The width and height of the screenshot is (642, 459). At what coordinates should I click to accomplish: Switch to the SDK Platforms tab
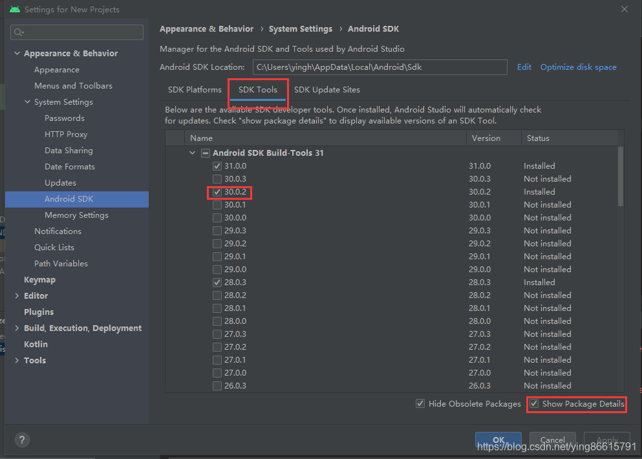[x=195, y=90]
